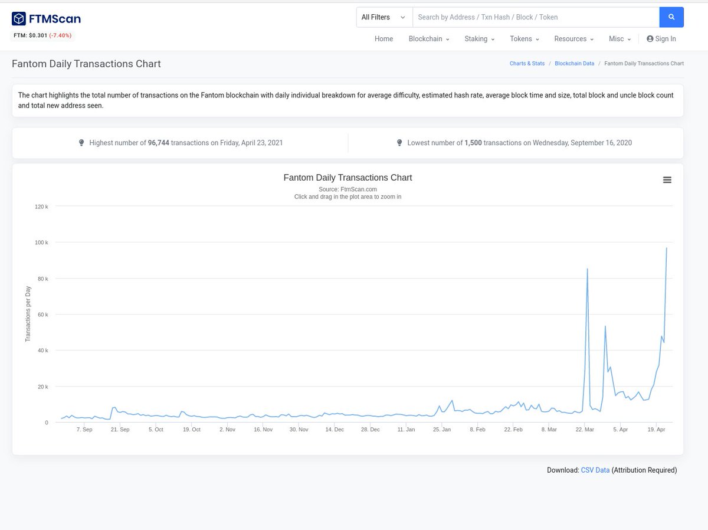Click the 20 k y-axis label
Viewport: 708px width, 530px height.
coord(43,387)
